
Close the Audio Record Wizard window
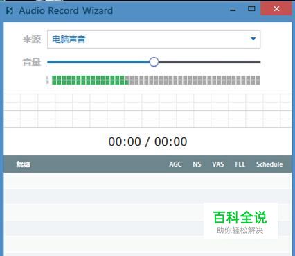point(276,9)
